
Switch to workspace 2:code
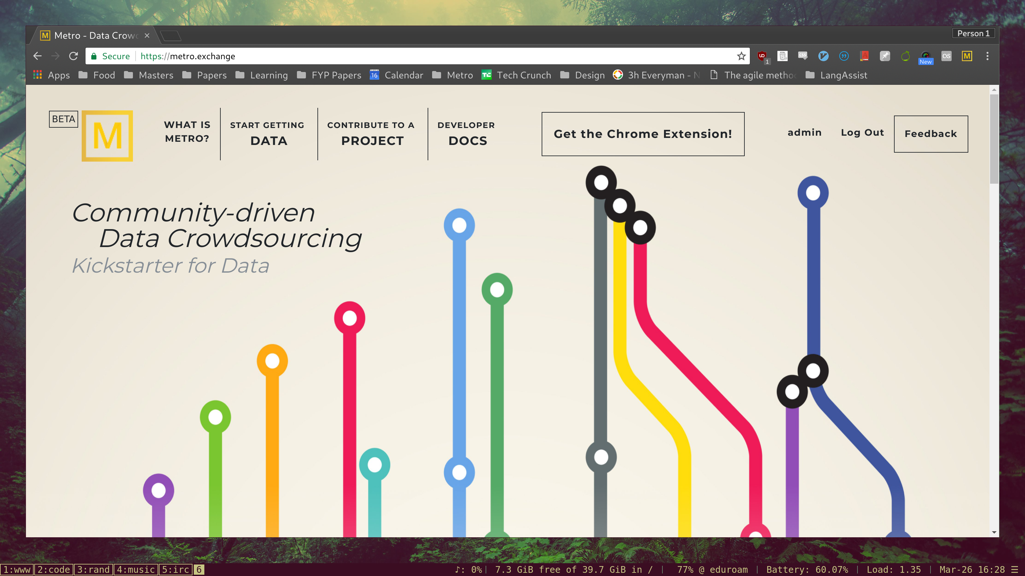[x=54, y=570]
